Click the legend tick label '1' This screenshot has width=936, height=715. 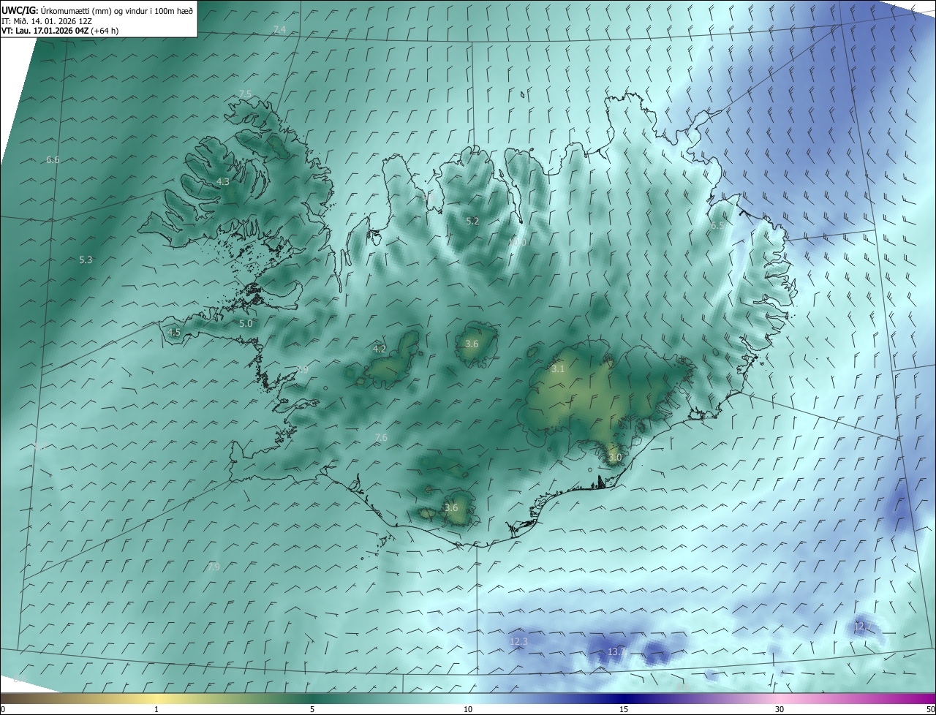point(156,709)
